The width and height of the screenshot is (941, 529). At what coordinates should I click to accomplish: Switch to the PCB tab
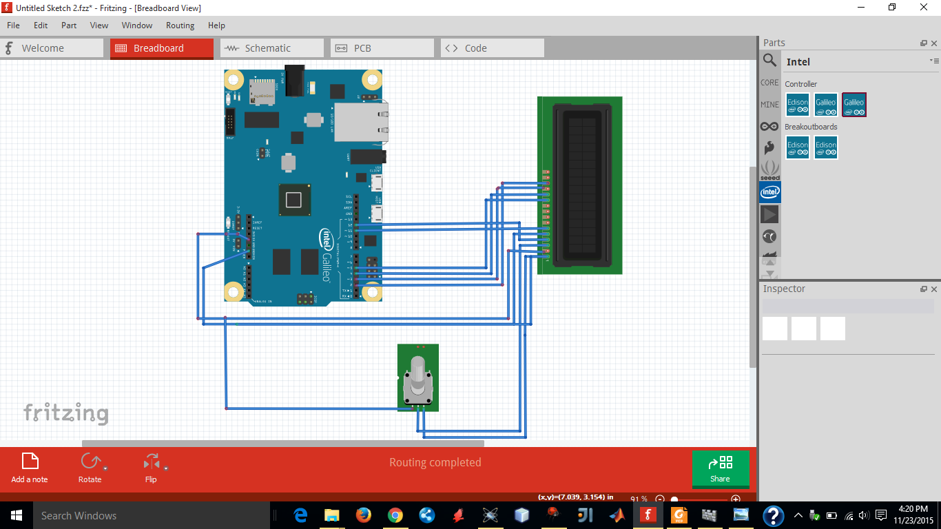pyautogui.click(x=382, y=48)
